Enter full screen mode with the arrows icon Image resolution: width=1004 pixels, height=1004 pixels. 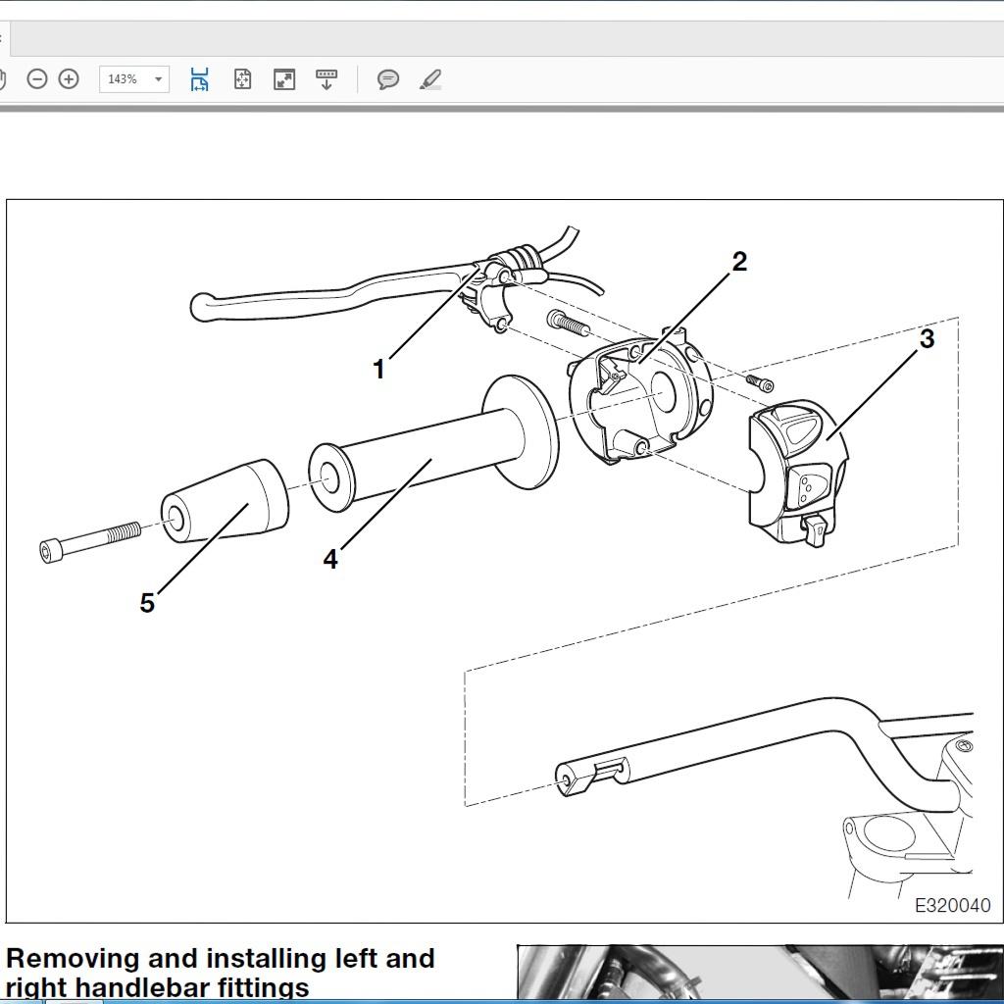284,79
